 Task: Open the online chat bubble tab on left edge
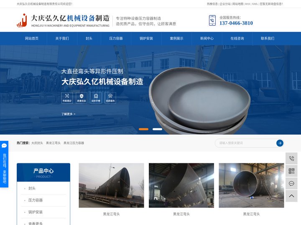tap(4, 164)
